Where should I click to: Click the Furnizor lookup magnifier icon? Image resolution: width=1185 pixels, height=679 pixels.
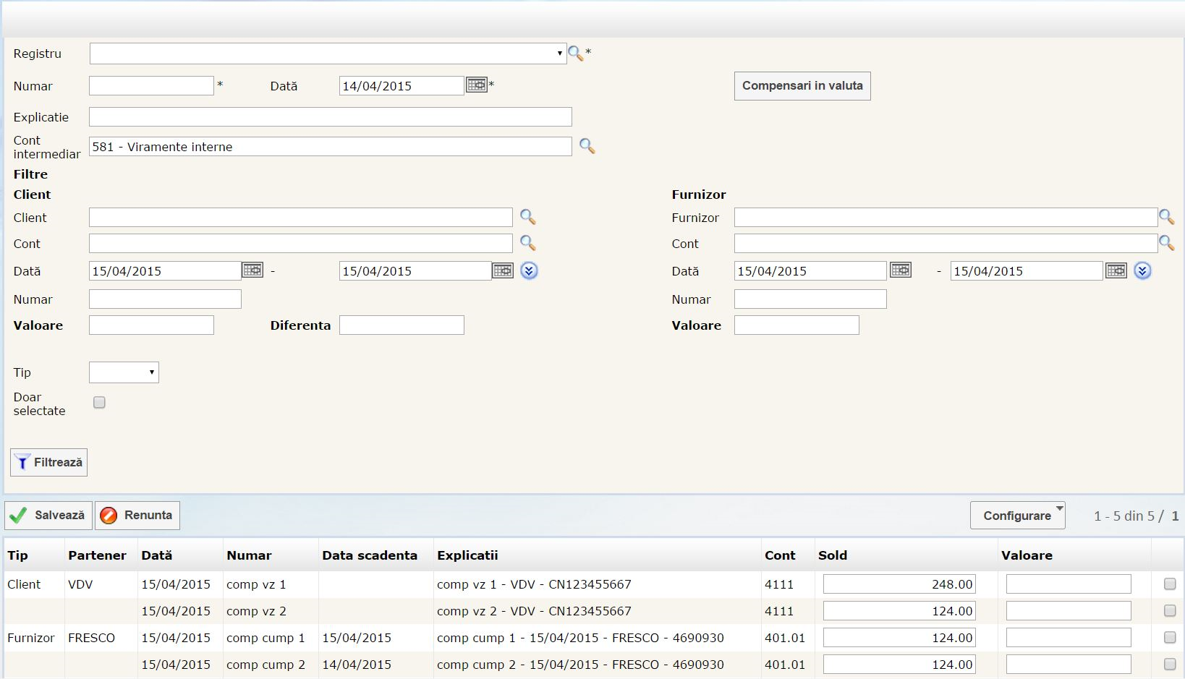(x=1166, y=217)
